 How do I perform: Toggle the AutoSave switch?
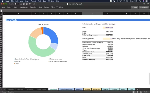[x=17, y=4]
